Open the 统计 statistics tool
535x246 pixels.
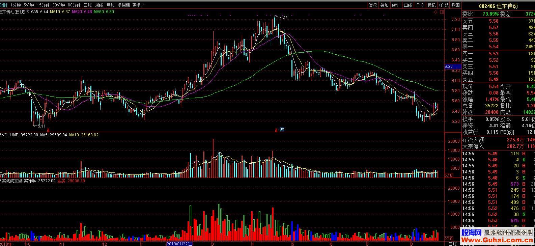396,5
